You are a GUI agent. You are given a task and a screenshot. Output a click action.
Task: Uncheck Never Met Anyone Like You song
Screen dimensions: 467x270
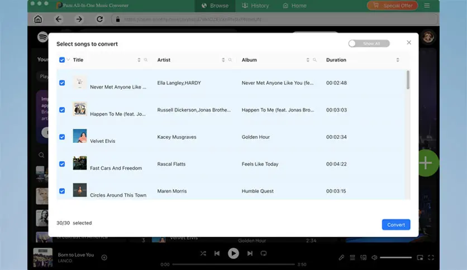click(62, 83)
